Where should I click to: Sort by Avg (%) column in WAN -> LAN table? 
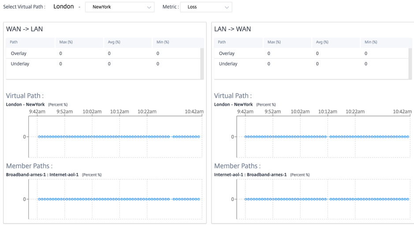[x=127, y=42]
